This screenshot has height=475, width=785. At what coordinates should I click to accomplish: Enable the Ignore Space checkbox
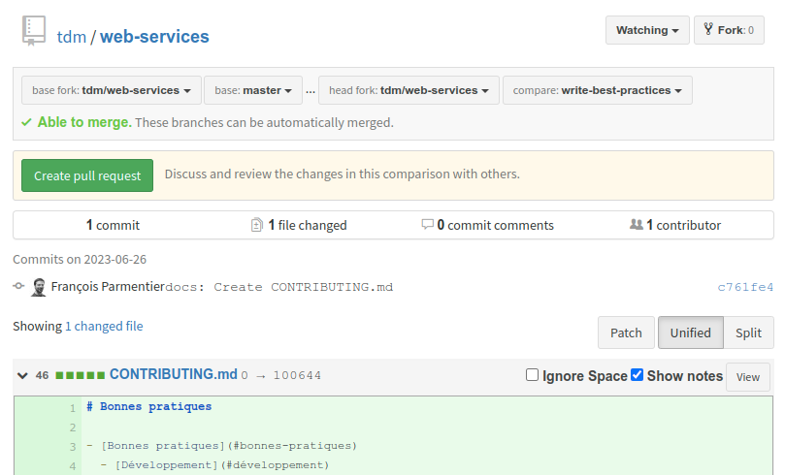coord(532,375)
